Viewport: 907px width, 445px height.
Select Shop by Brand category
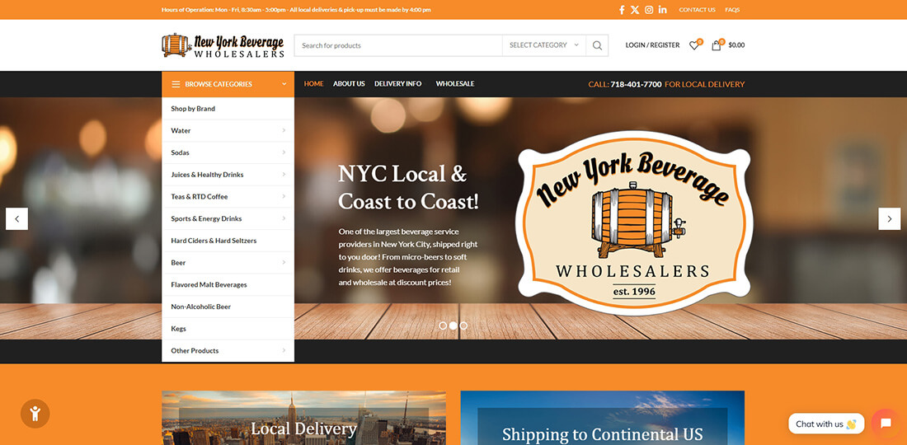(x=228, y=109)
